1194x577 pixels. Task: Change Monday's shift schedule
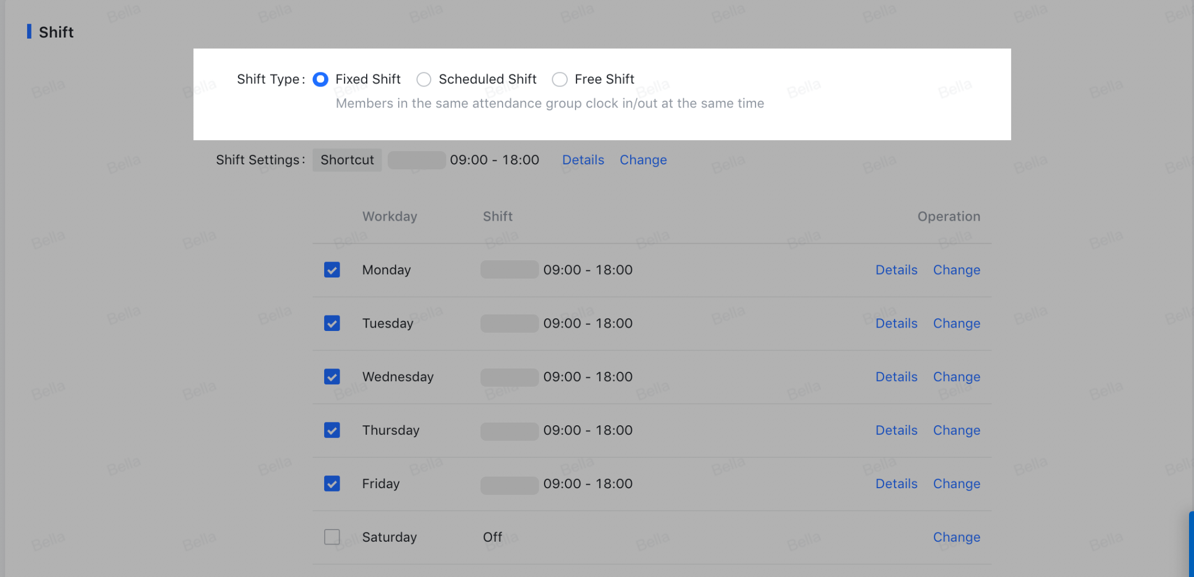[957, 270]
